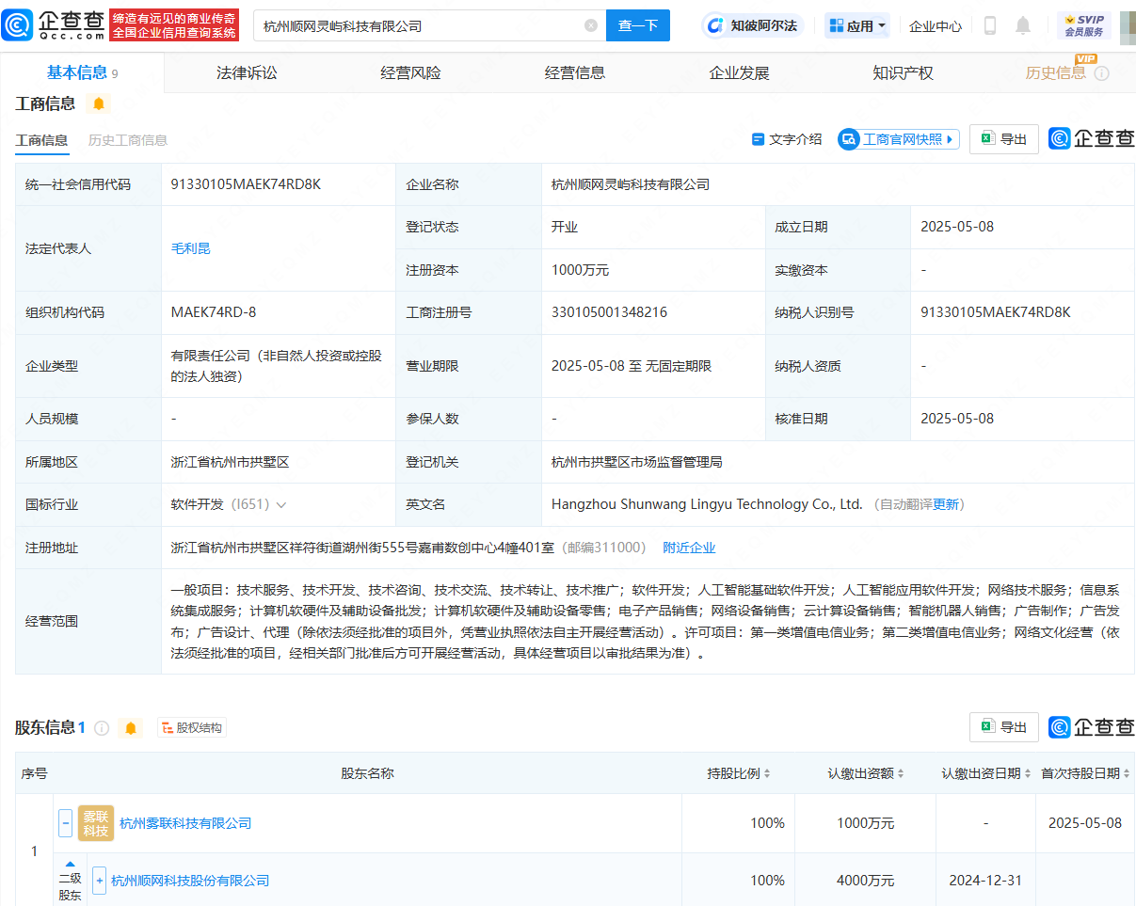Switch to the 历史信息 VIP tab
Image resolution: width=1136 pixels, height=906 pixels.
point(1056,72)
